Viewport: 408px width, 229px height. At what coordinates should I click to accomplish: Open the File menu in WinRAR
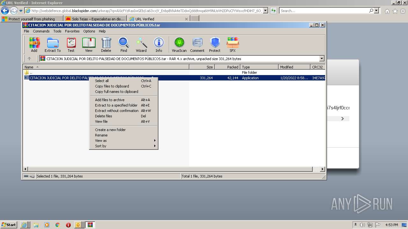click(26, 31)
